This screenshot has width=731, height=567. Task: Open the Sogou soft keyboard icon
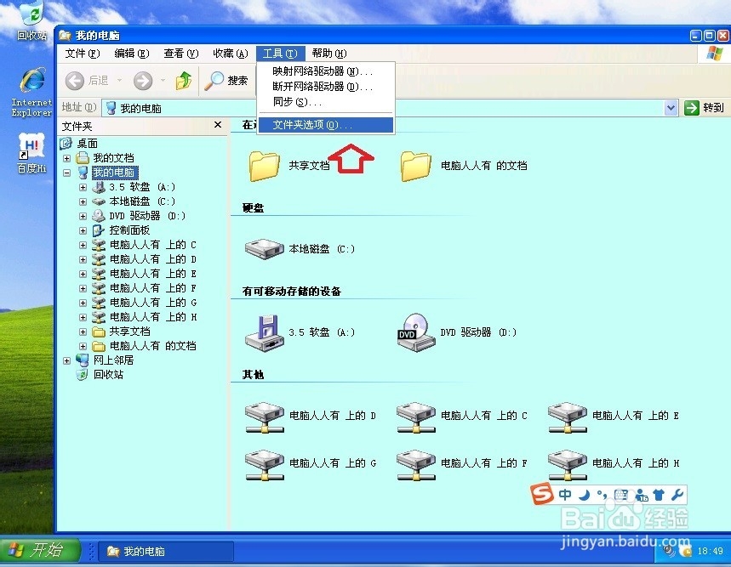tap(622, 493)
